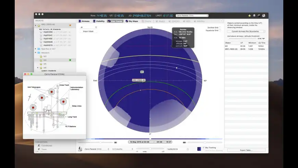Viewport: 298px width, 168px height.
Task: Click the yellow star icon in top toolbar
Action: tap(249, 15)
